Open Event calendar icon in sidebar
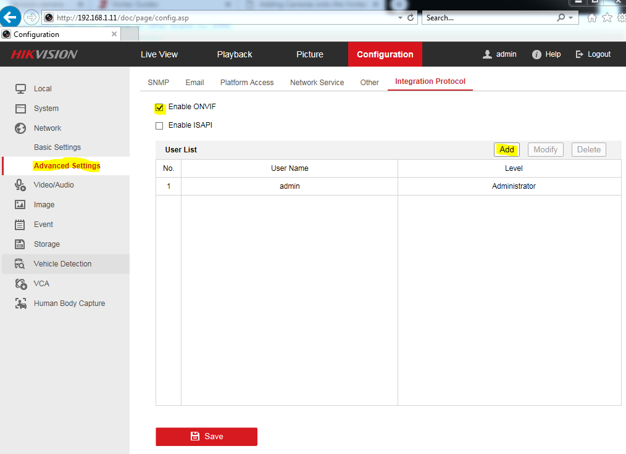 [20, 225]
